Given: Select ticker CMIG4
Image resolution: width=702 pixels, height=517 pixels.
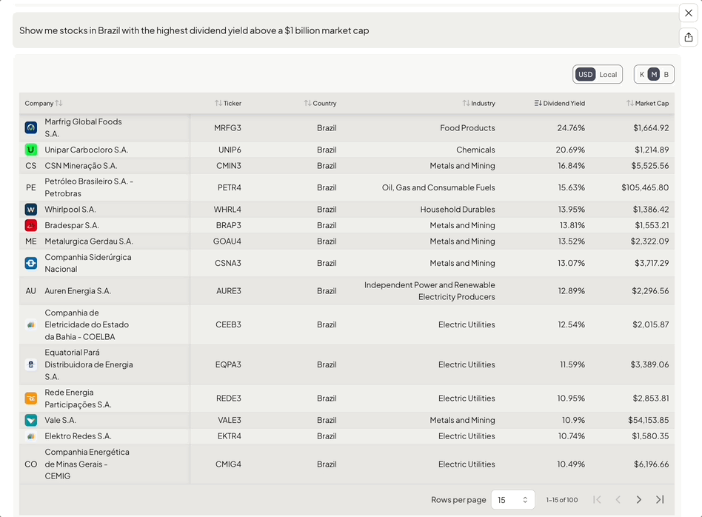Looking at the screenshot, I should click(228, 464).
